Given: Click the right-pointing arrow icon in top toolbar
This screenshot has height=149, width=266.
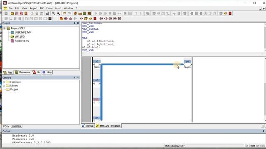Looking at the screenshot, I should pos(174,13).
